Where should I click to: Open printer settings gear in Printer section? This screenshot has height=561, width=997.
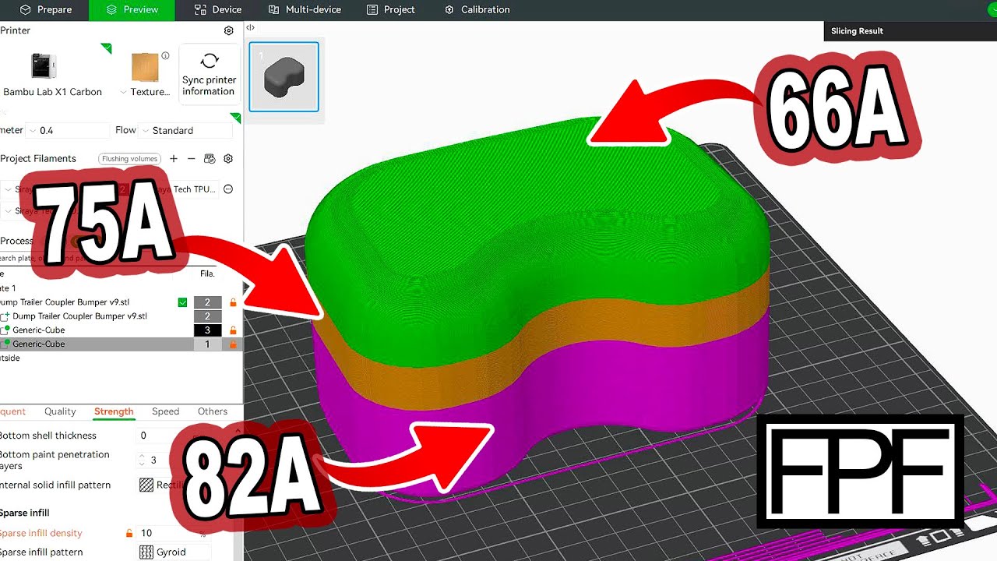[x=228, y=31]
